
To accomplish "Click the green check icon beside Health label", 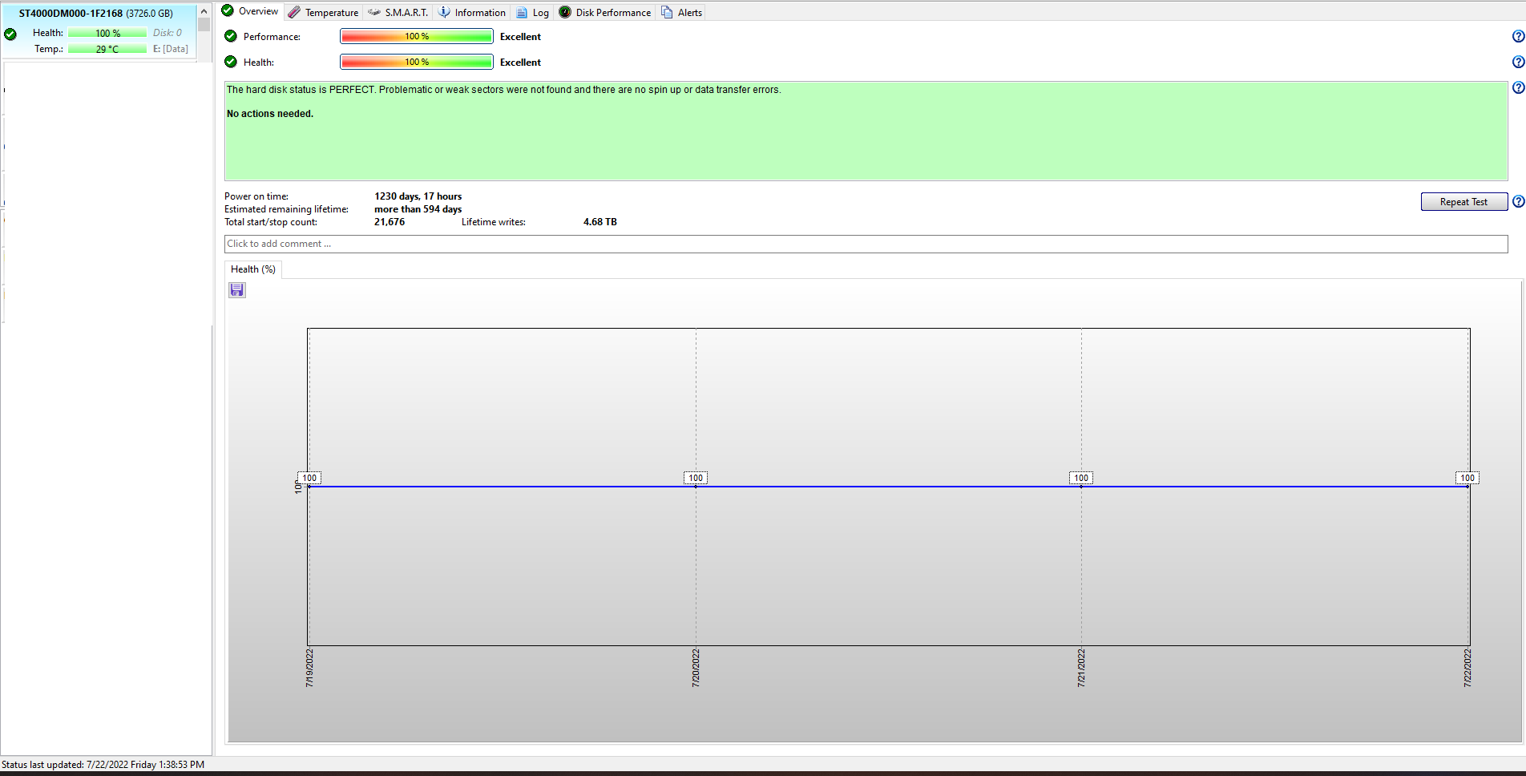I will 231,62.
